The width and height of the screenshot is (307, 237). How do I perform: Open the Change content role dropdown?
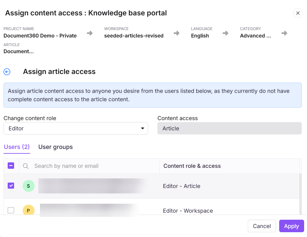[x=76, y=128]
